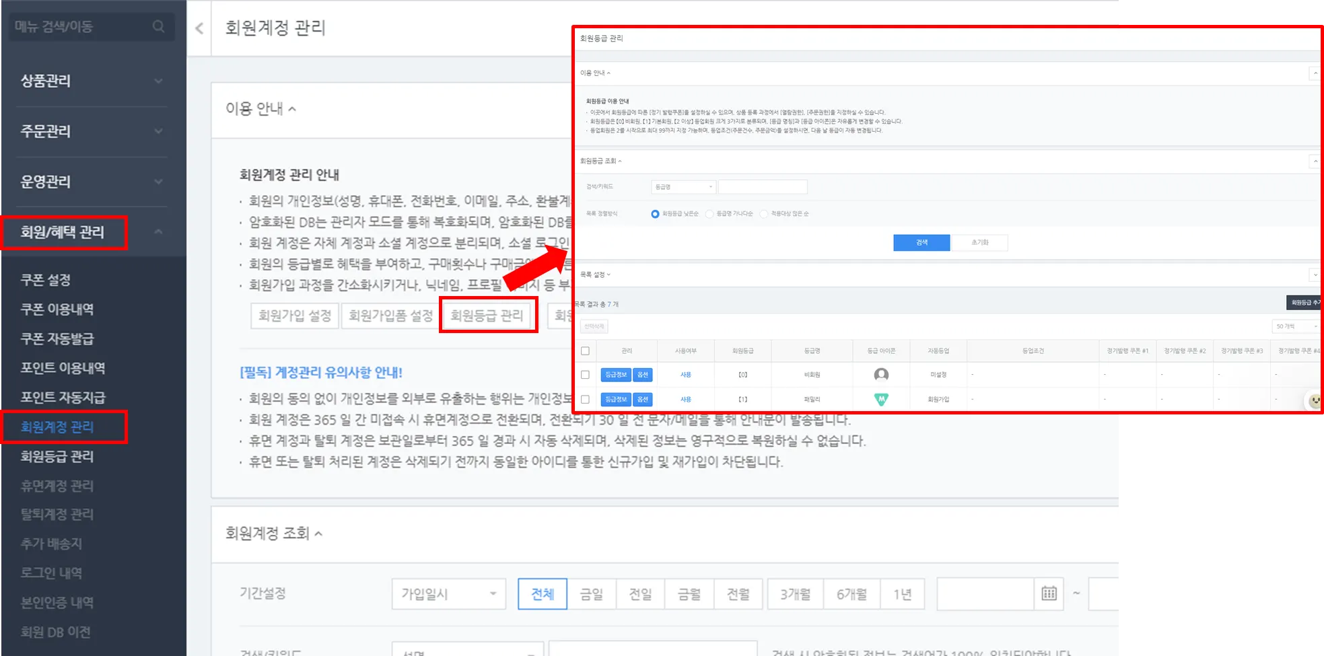The width and height of the screenshot is (1324, 656).
Task: Click 옵션 button in 비회원 row
Action: point(643,375)
